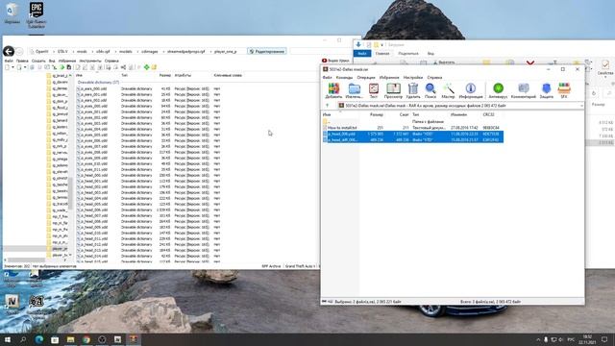Click green plus add icon in OpenIV toolbar
Viewport: 615px width, 346px height.
[x=146, y=67]
